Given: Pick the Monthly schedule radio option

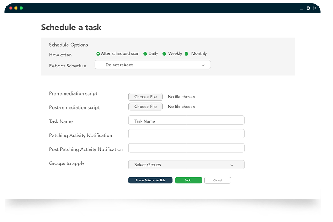Looking at the screenshot, I should pos(186,54).
